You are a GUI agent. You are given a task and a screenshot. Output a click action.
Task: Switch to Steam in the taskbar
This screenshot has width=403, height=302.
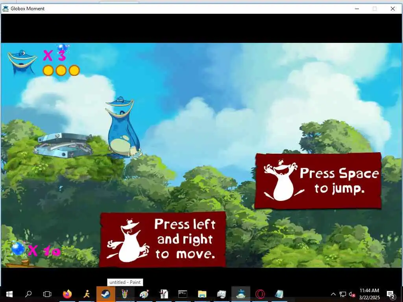click(x=105, y=294)
